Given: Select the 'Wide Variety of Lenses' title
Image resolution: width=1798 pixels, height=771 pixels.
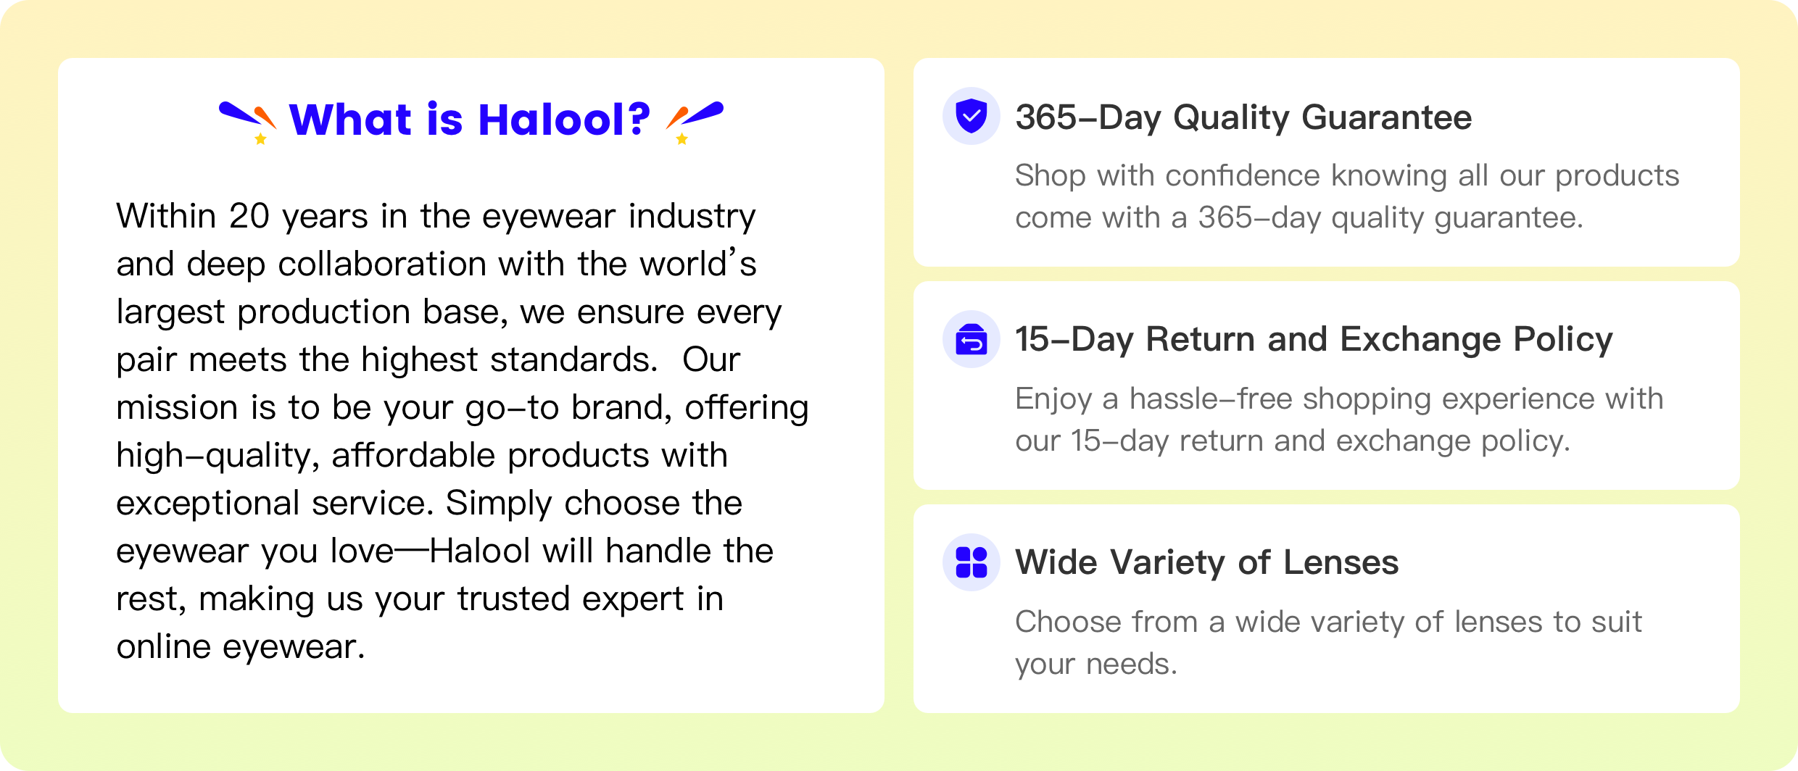Looking at the screenshot, I should point(1206,562).
